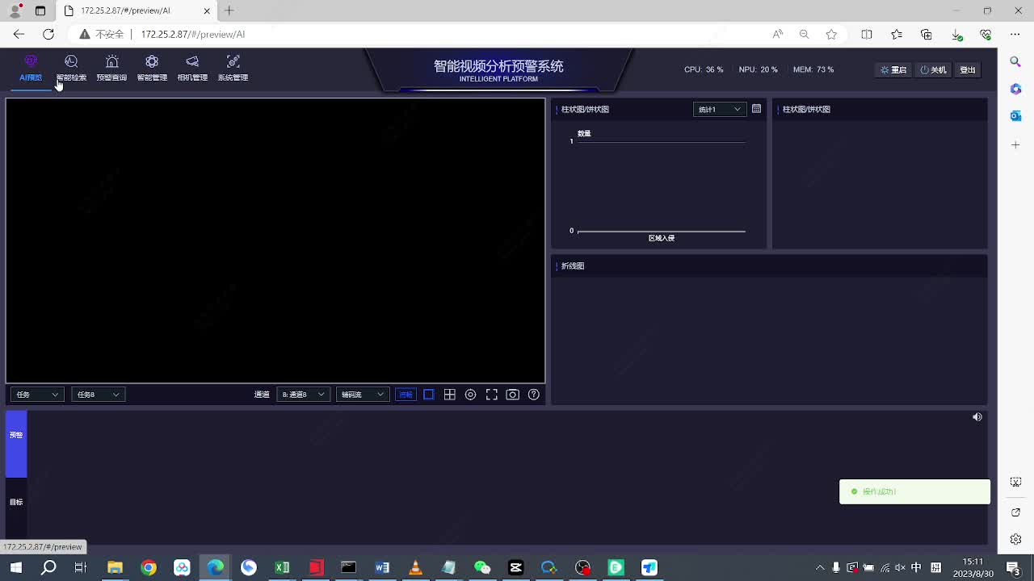Toggle the 流畅 smooth mode button

coord(406,395)
